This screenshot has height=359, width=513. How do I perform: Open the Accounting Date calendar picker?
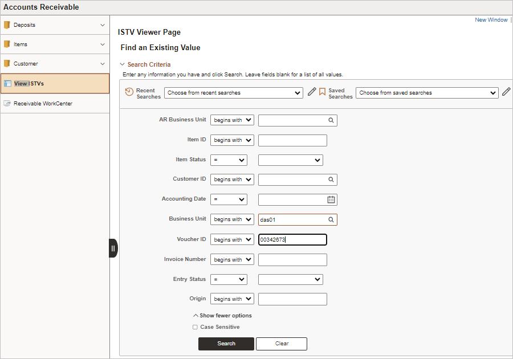tap(331, 199)
